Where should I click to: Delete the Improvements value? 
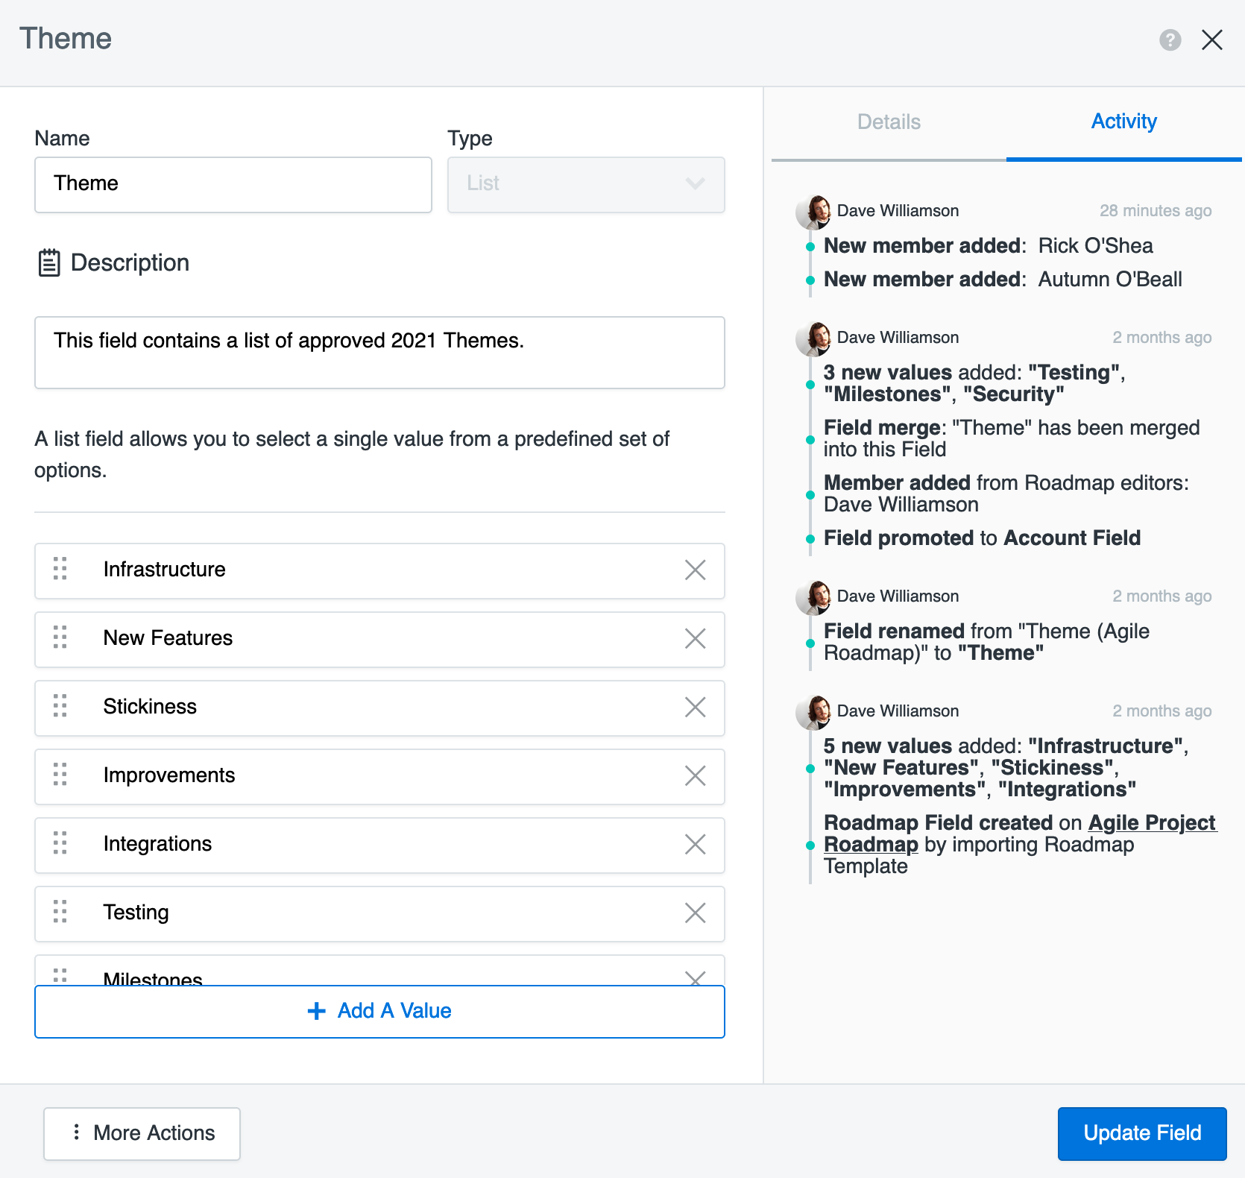(695, 776)
